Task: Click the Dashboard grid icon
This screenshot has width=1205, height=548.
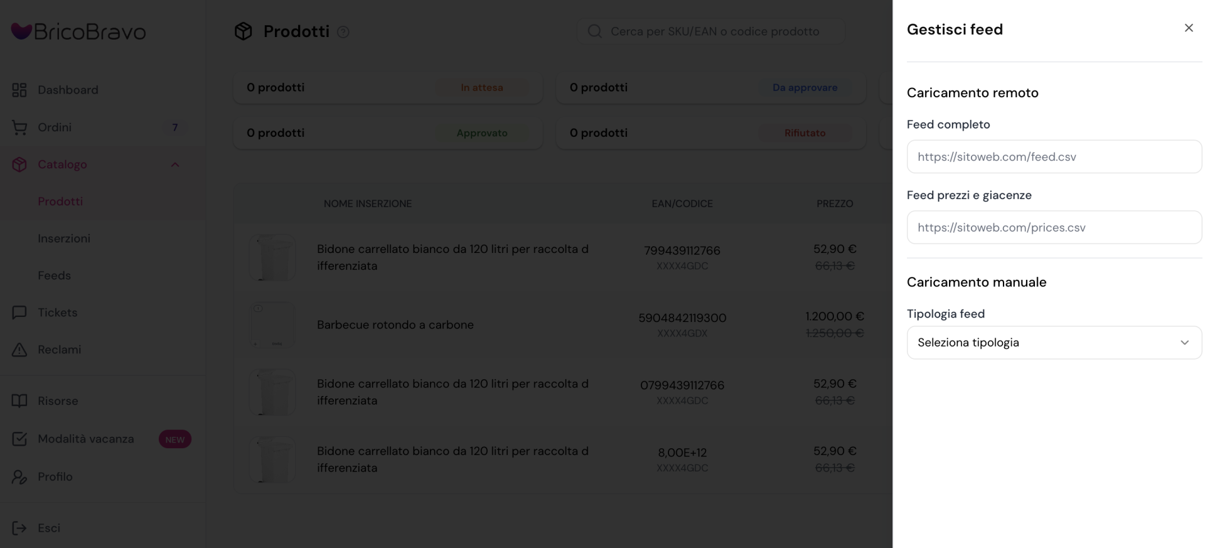Action: 19,90
